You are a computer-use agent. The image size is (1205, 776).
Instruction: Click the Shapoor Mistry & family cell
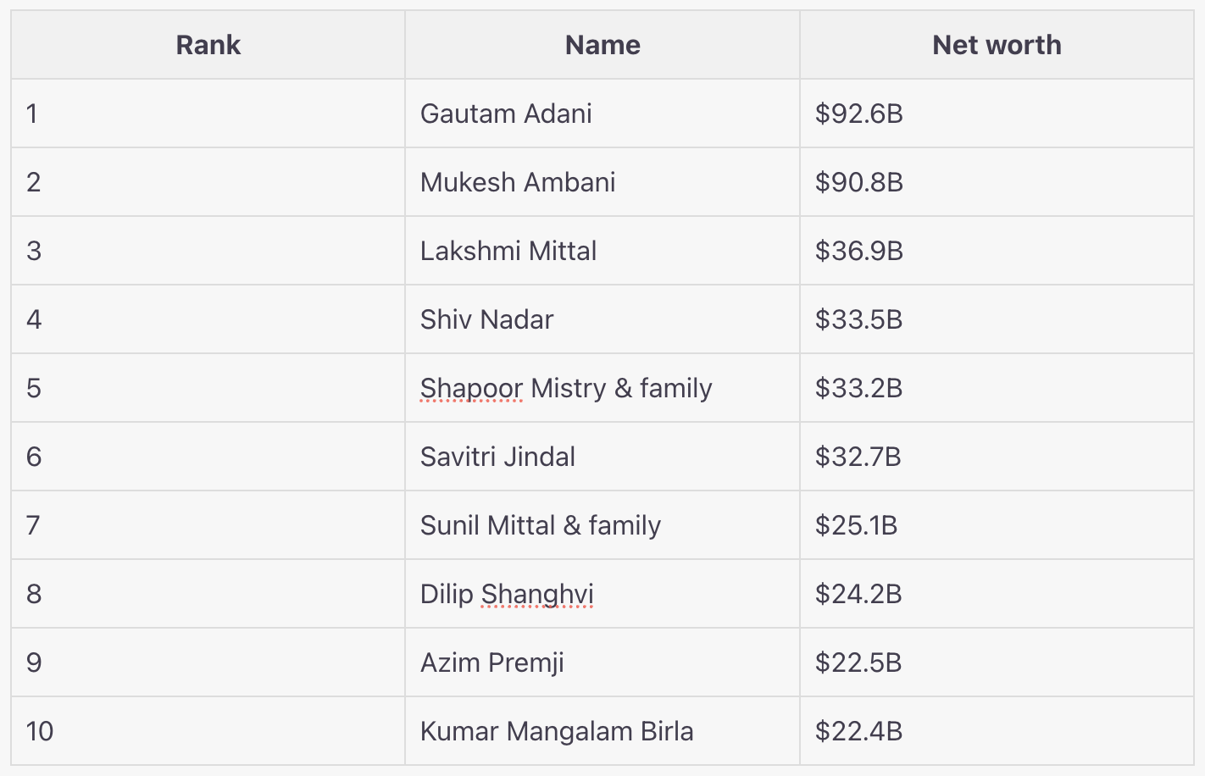coord(566,388)
